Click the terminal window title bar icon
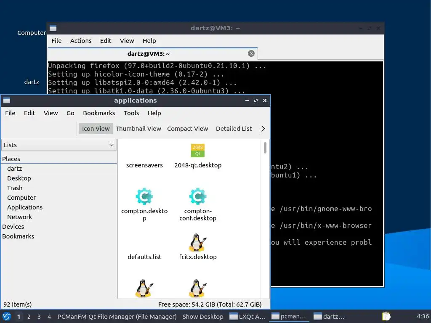This screenshot has width=431, height=323. (x=53, y=28)
